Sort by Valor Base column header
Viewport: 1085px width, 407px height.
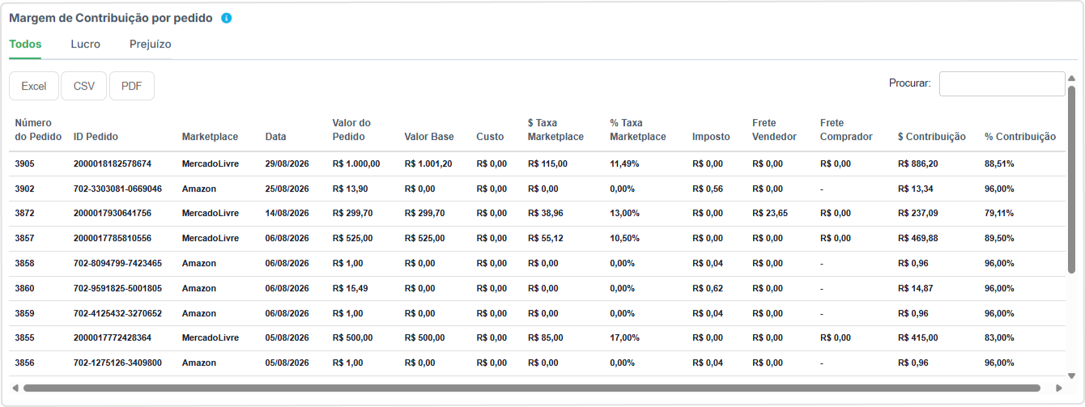pos(429,137)
